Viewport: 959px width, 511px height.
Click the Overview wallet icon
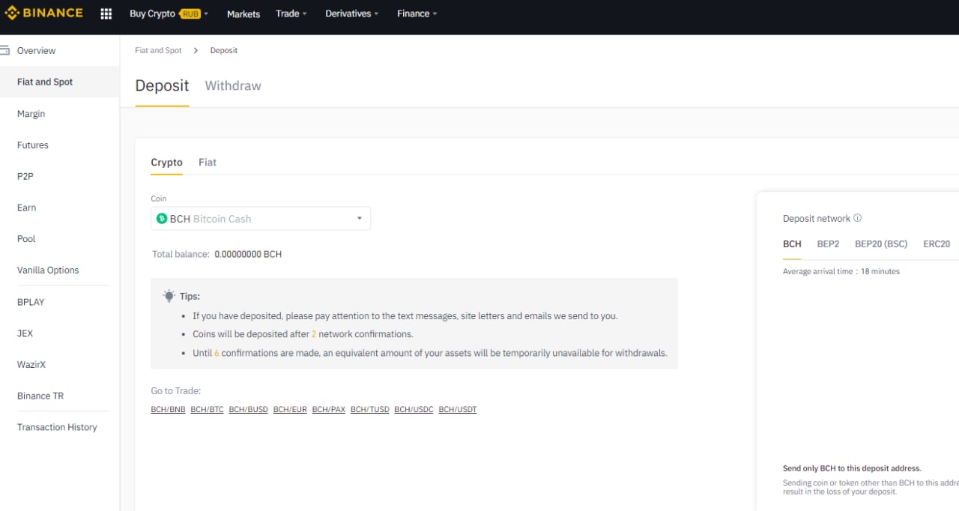pos(4,50)
